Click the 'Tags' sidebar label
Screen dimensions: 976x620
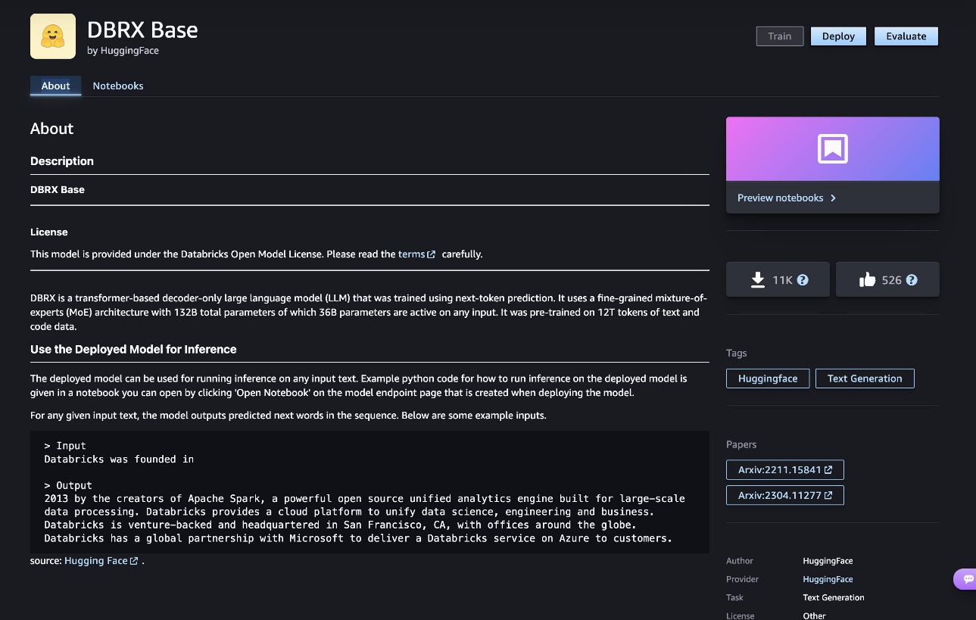[x=736, y=354]
